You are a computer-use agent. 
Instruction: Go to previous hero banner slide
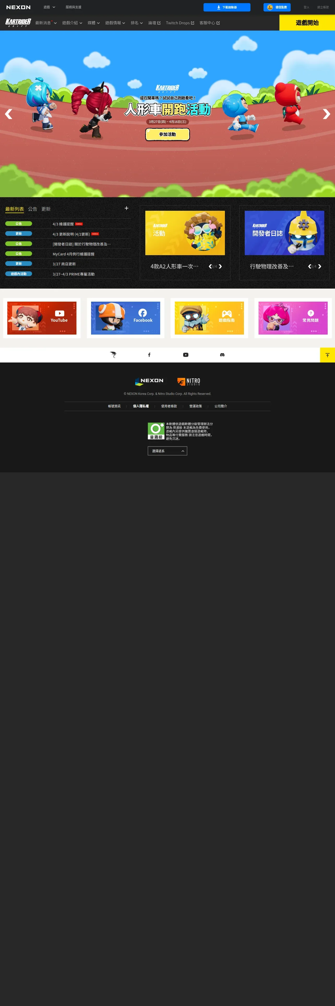(9, 114)
